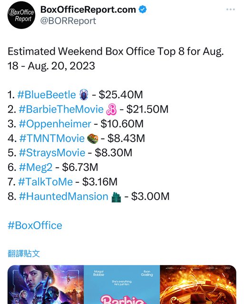
Task: Click the pink Barbie B emoji icon
Action: click(x=111, y=109)
